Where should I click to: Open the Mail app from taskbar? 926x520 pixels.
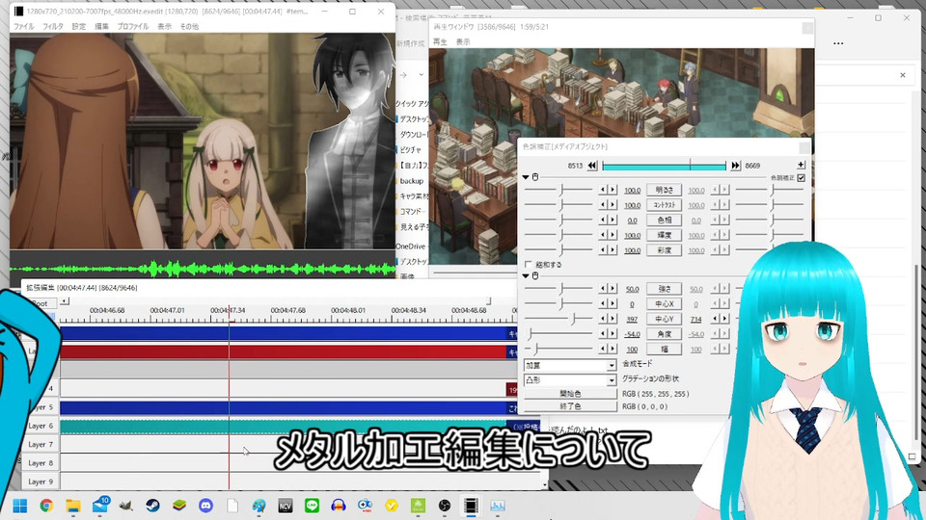point(99,506)
